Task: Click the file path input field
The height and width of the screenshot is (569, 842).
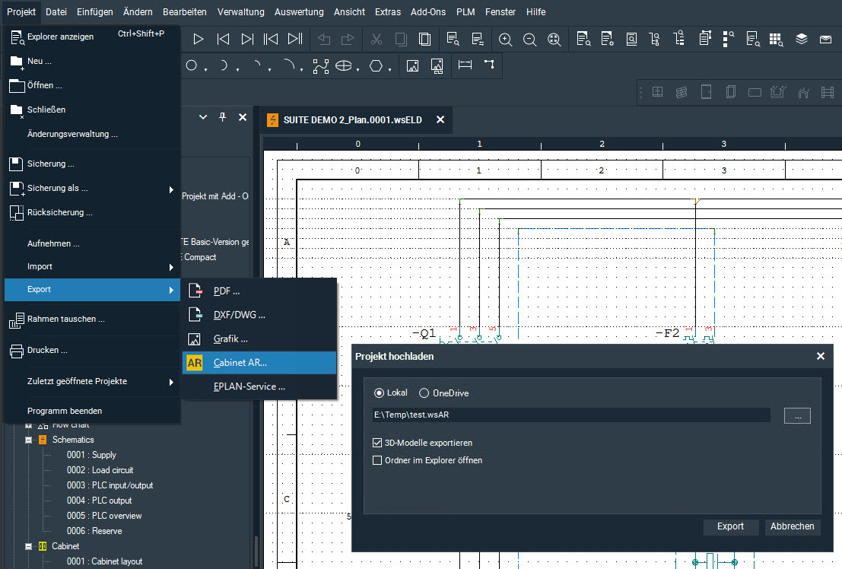Action: point(571,415)
